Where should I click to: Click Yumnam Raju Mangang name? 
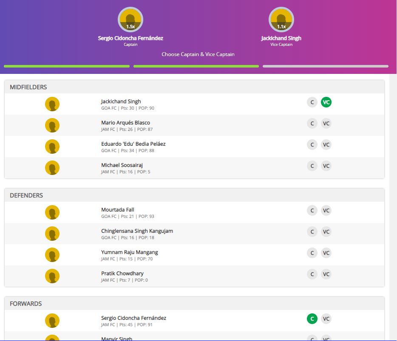coord(130,252)
